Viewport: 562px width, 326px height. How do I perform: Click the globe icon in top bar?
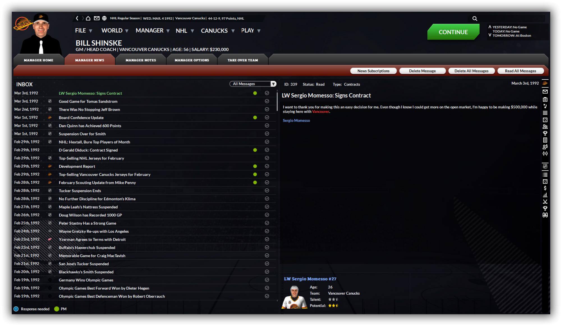(104, 18)
